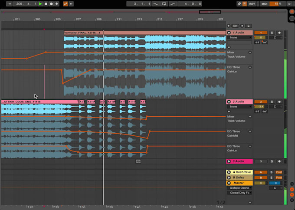Screen dimensions: 295x210
Task: Enable the Key Map Mode switch
Action: (x=252, y=4)
